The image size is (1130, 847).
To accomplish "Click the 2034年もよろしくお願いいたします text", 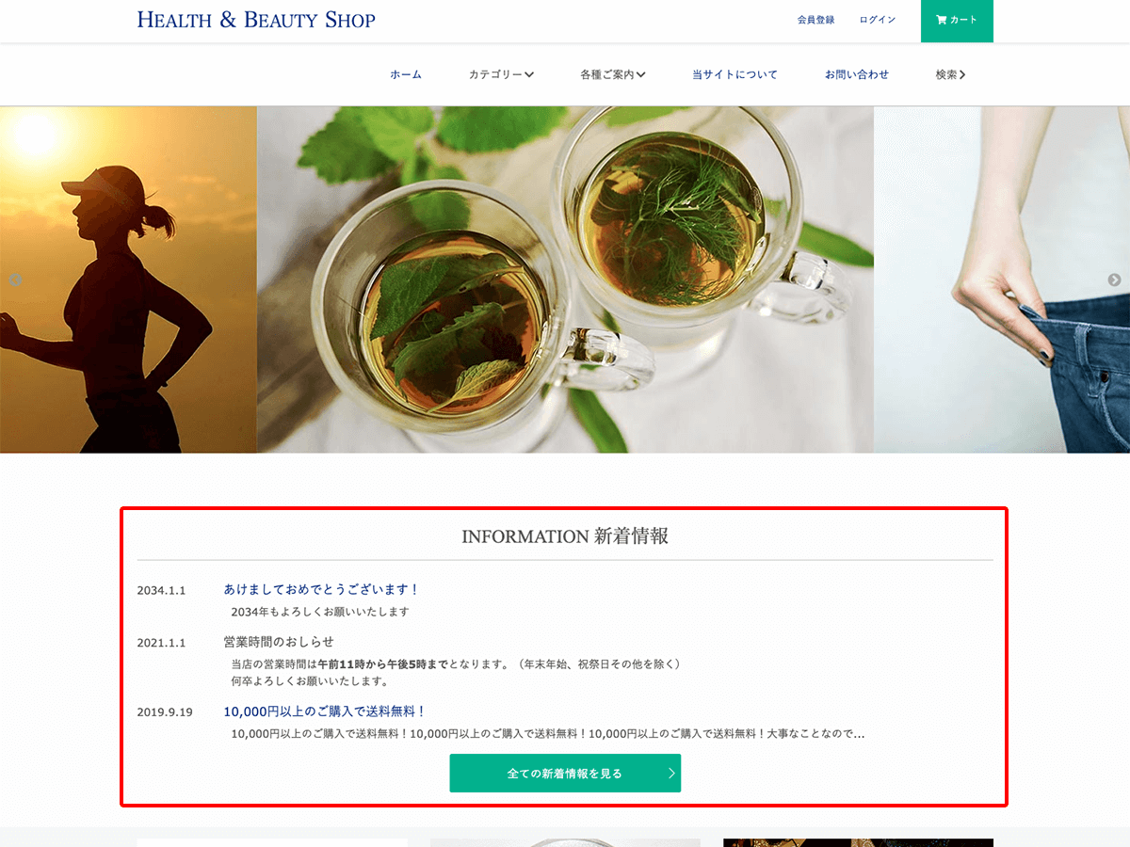I will coord(320,612).
